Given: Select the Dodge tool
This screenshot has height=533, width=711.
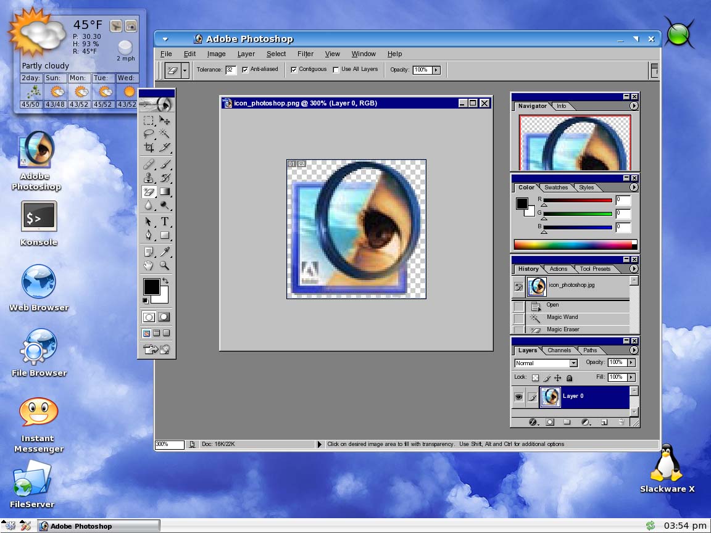Looking at the screenshot, I should (165, 205).
